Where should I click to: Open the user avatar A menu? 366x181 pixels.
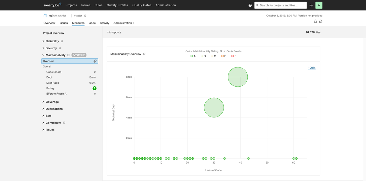point(319,5)
